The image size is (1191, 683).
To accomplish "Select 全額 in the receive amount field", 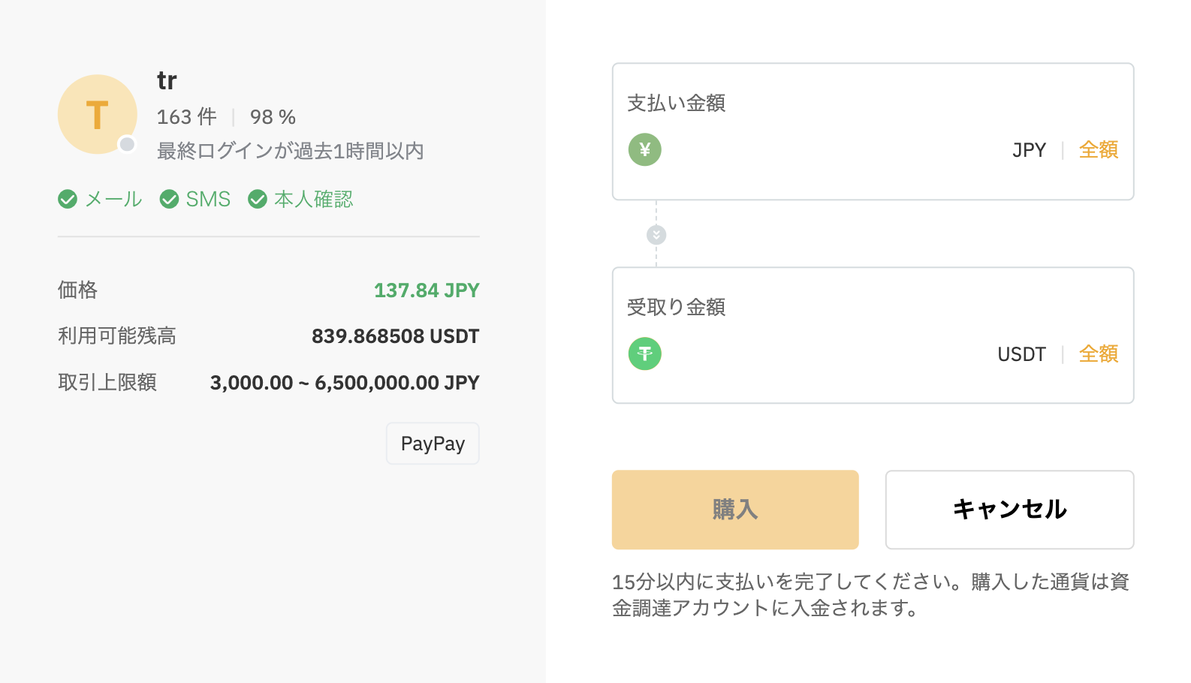I will click(1099, 354).
